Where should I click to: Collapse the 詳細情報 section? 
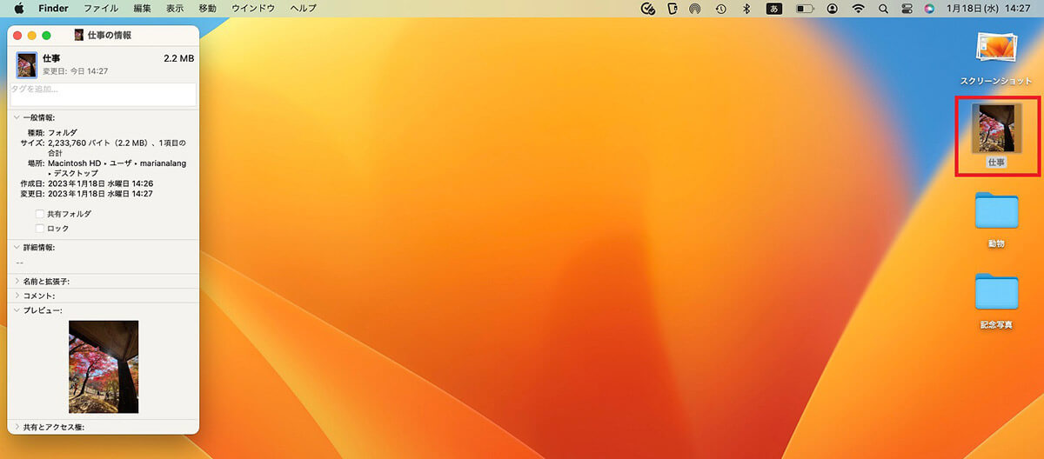(x=17, y=247)
